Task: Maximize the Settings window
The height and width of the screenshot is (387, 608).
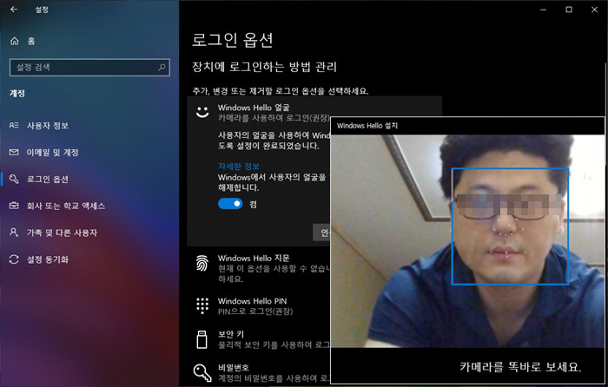Action: 569,10
